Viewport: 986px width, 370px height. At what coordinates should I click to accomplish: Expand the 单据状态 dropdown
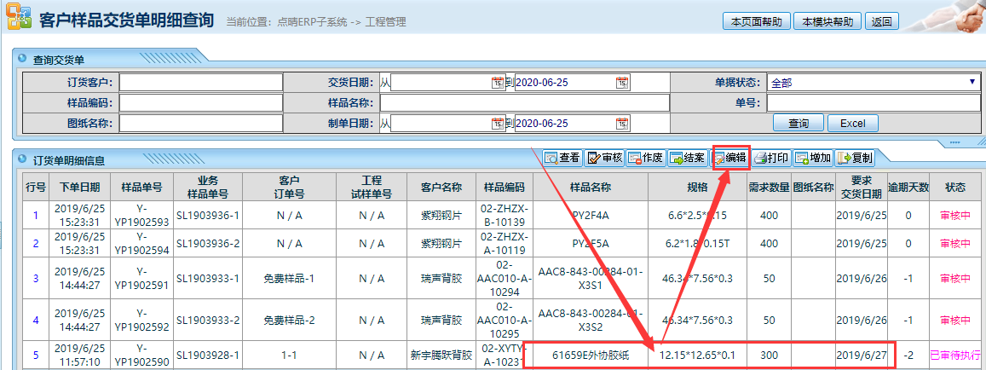(x=971, y=83)
